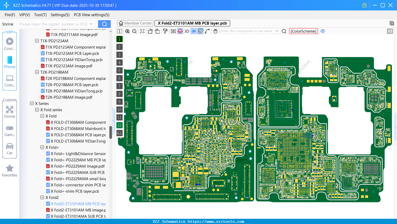Open the Member Center
397x224 pixels.
(x=135, y=23)
